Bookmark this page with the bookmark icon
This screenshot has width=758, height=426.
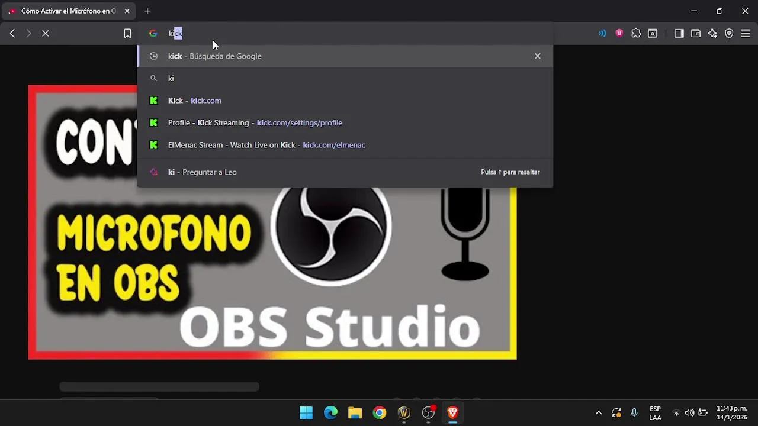[x=127, y=34]
